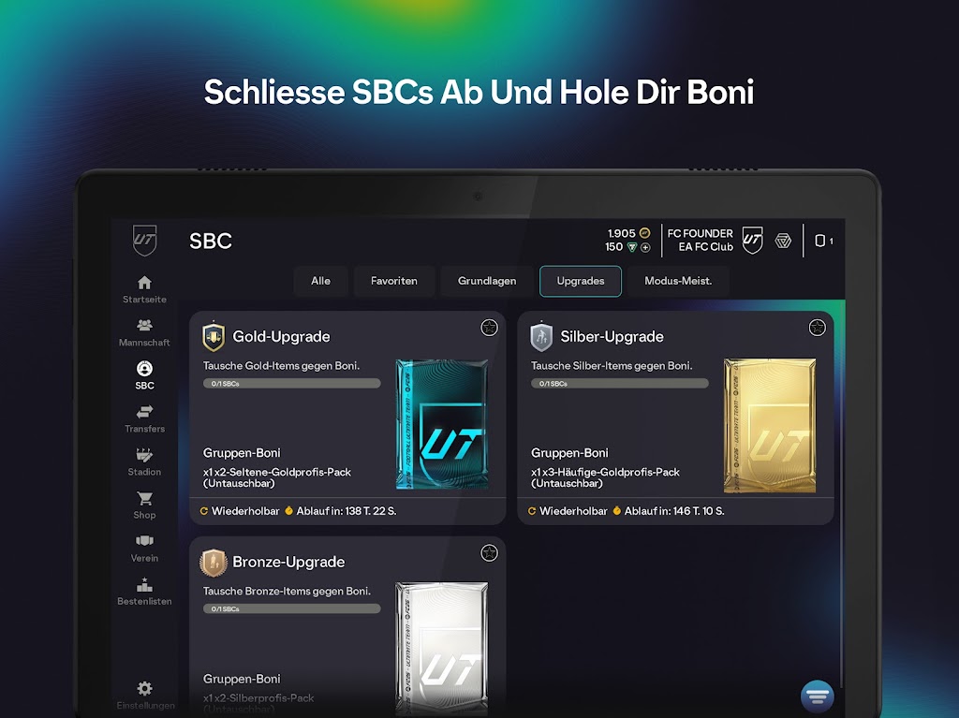Open the Shop cart icon
This screenshot has height=718, width=959.
point(144,498)
